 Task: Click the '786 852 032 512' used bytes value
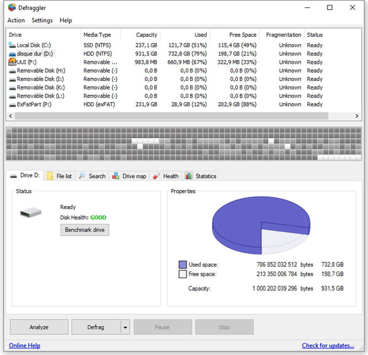tap(277, 265)
